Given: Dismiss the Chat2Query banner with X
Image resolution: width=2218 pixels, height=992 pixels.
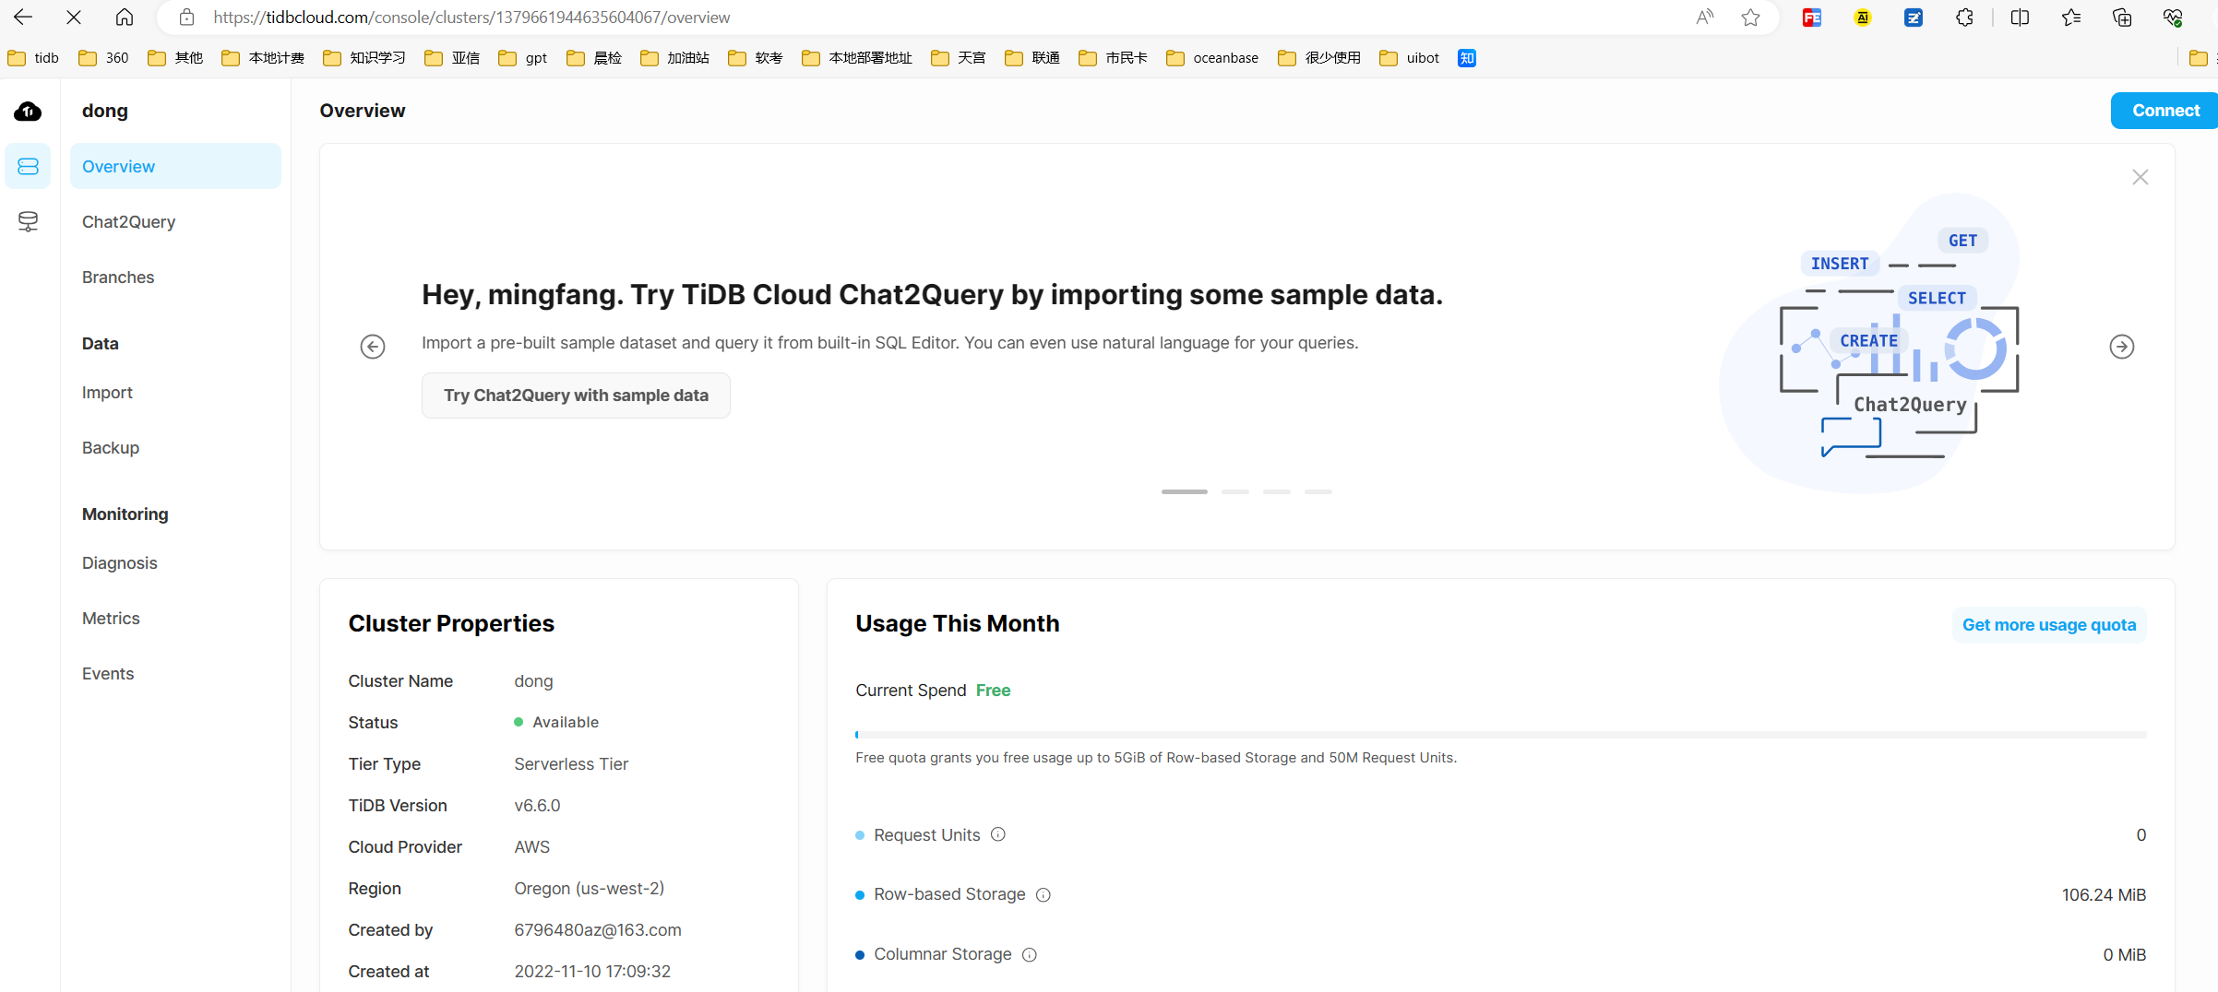Looking at the screenshot, I should [2140, 177].
